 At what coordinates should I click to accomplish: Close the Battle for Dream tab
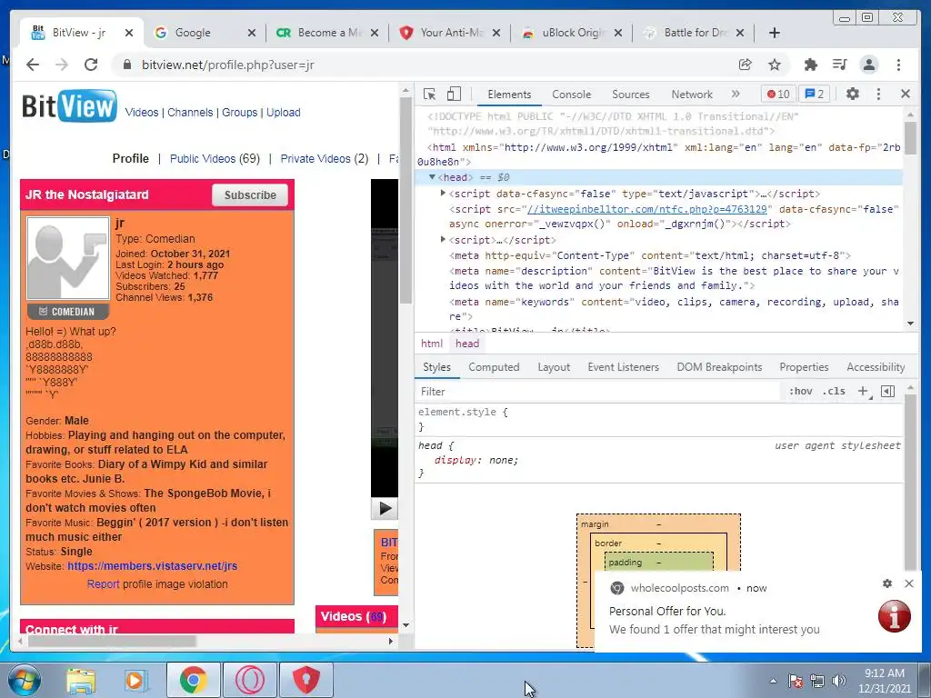point(740,33)
